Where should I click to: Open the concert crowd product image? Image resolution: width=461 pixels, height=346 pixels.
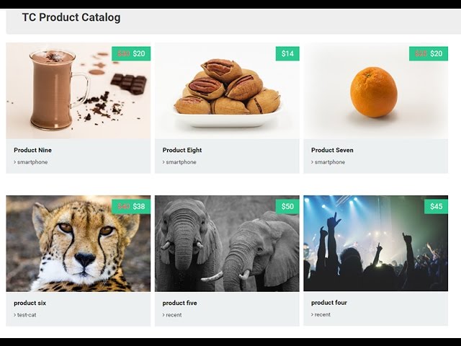[x=376, y=244]
